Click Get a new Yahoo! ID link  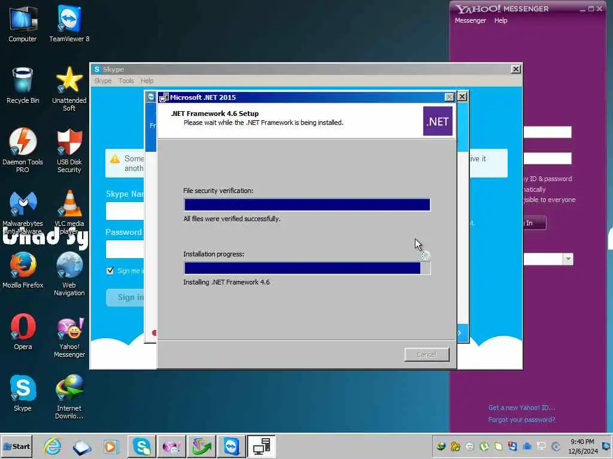521,408
